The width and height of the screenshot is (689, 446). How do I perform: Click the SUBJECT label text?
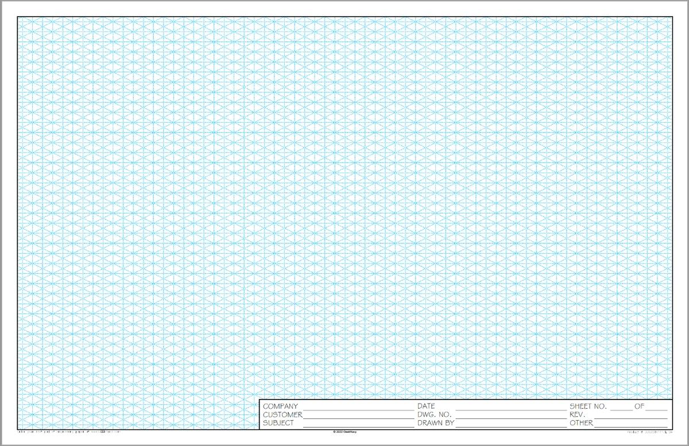[279, 423]
